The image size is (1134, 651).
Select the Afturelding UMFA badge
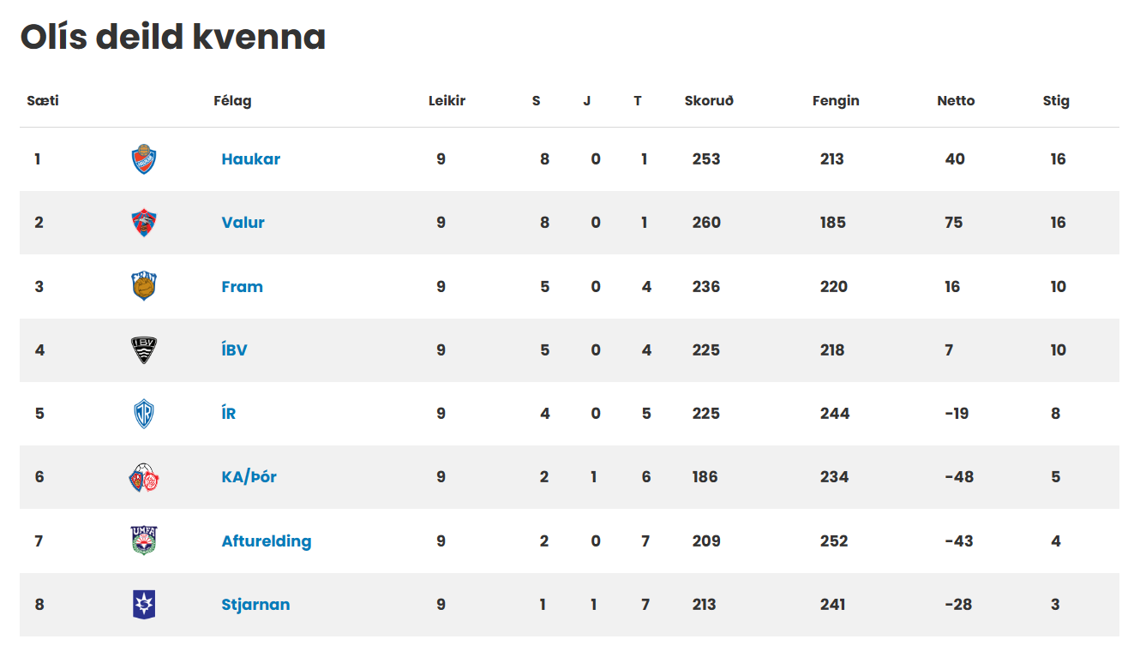coord(144,541)
